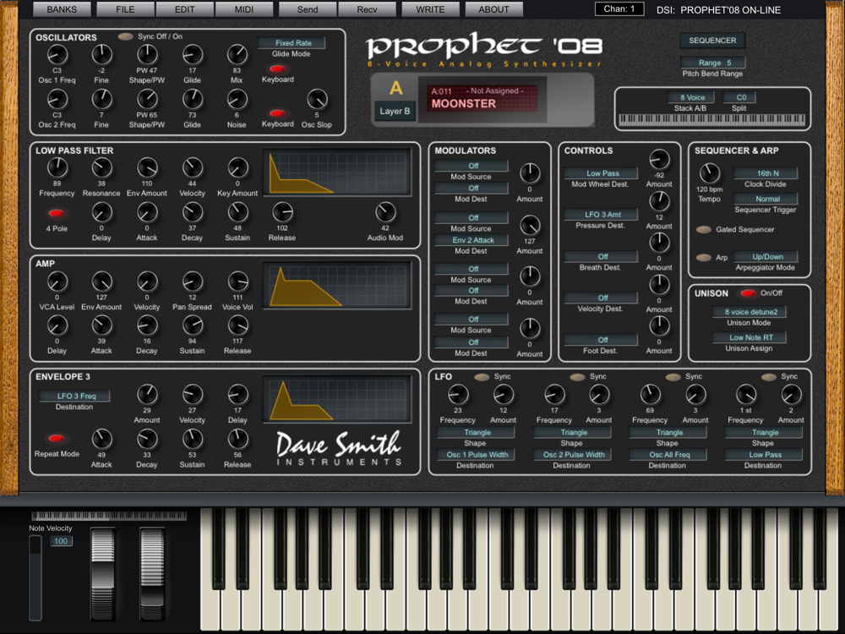Enable the Gated Sequencer switch
Screen dimensions: 845x634
point(703,230)
